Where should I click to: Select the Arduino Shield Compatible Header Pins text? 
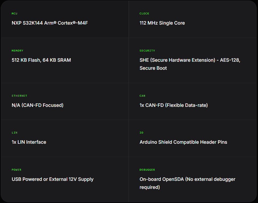183,142
